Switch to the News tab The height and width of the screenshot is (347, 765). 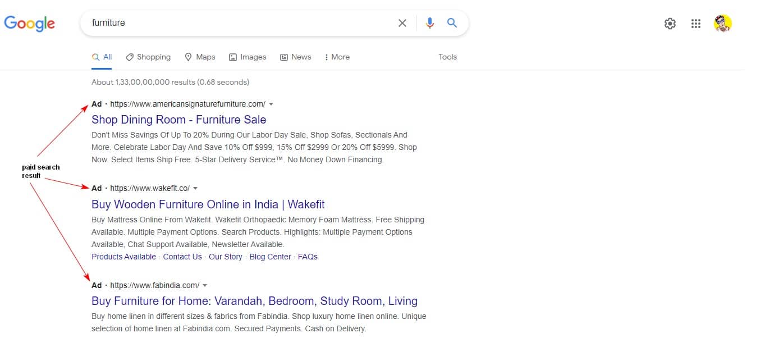click(x=295, y=57)
